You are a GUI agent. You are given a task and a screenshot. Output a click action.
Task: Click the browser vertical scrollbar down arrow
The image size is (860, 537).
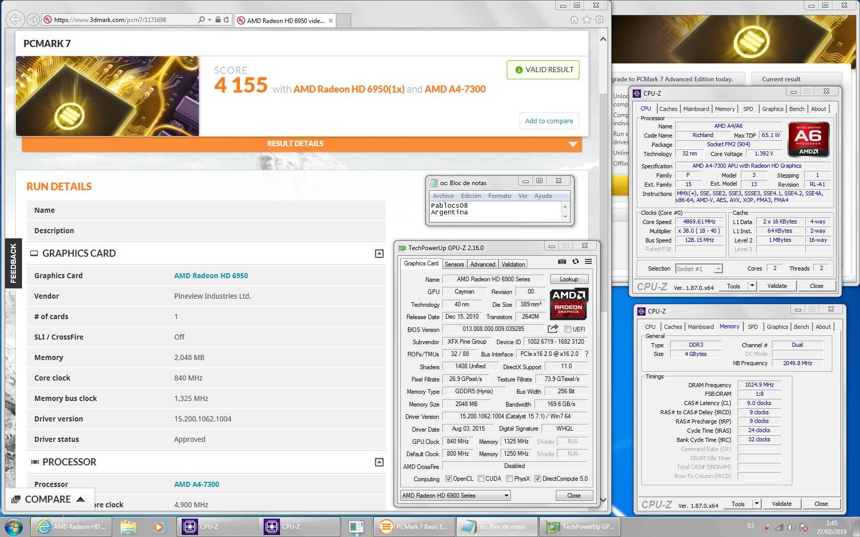[603, 500]
